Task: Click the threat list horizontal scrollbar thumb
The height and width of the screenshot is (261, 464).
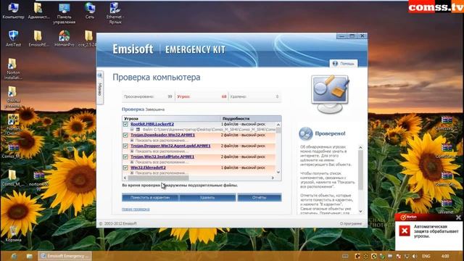Action: [158, 178]
